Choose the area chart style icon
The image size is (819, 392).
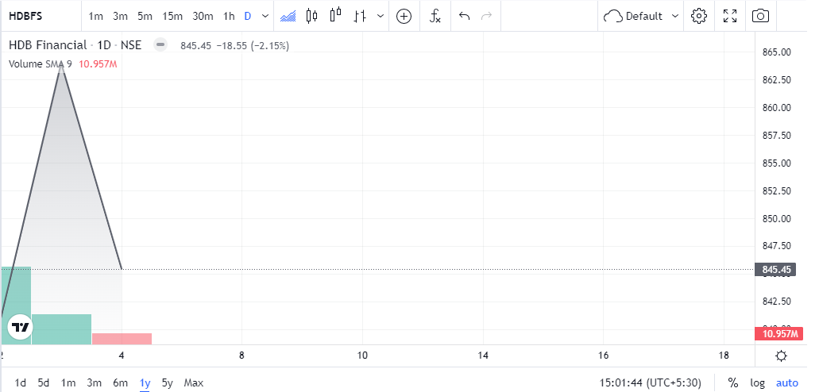(x=288, y=16)
